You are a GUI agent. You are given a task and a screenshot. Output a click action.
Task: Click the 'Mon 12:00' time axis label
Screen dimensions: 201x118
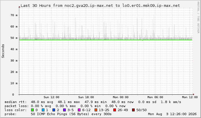(190, 97)
